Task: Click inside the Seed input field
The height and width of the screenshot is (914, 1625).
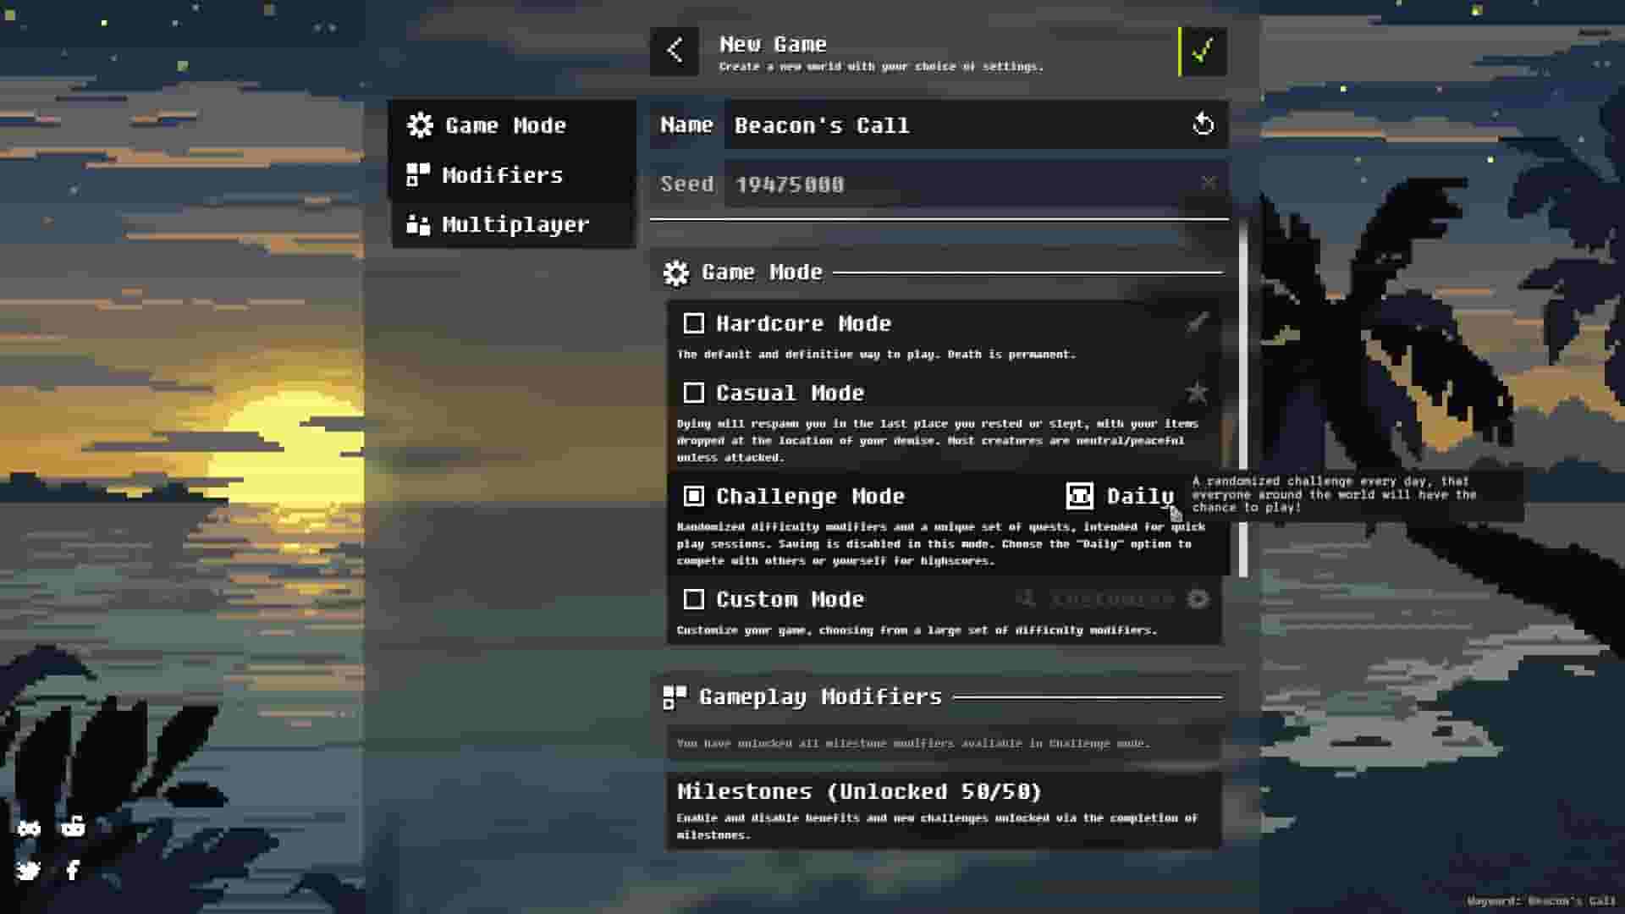Action: [931, 184]
